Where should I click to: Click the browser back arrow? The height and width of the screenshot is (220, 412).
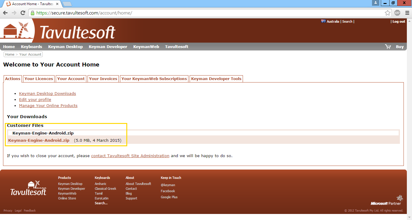[x=5, y=13]
